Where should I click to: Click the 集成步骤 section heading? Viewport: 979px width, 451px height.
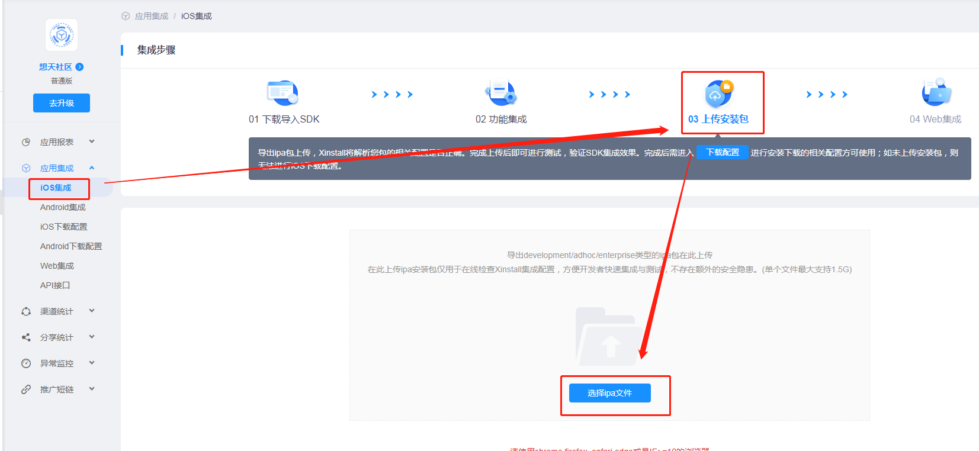[x=156, y=50]
